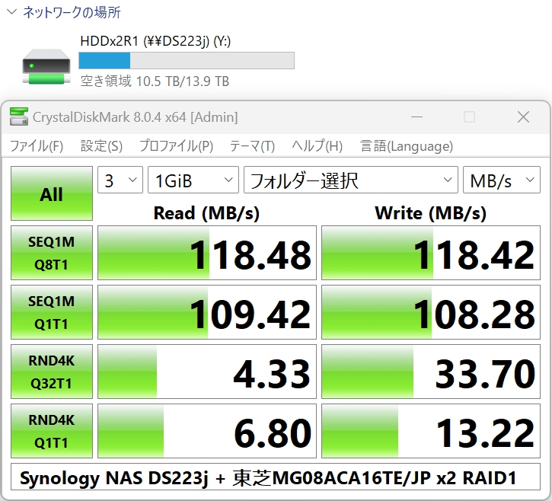The image size is (552, 501).
Task: Run the SEQ1M Q8T1 test
Action: pos(52,253)
